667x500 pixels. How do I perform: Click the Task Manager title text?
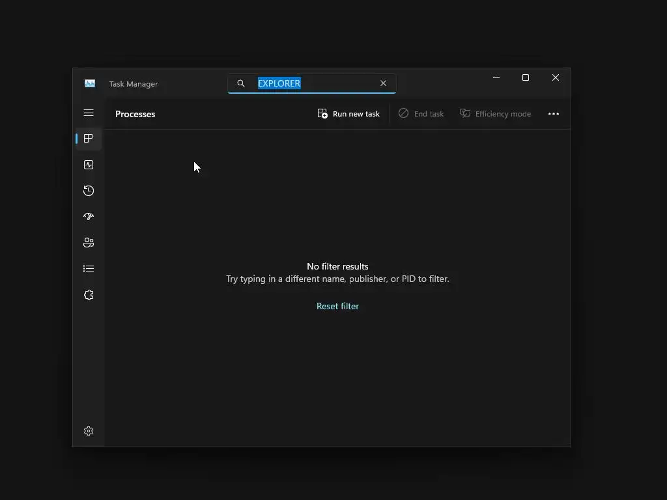134,84
